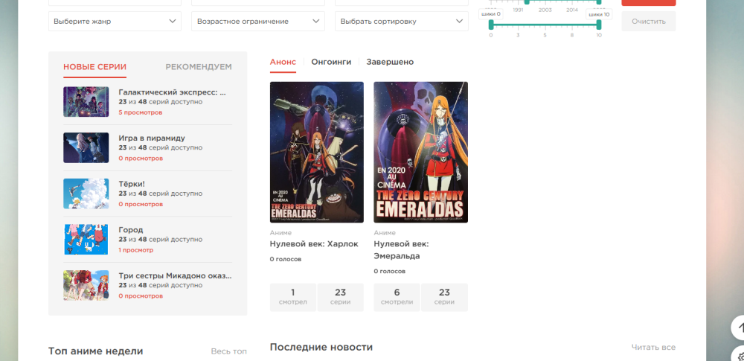Select the Онгоинги tab
Viewport: 744px width, 361px height.
[331, 62]
